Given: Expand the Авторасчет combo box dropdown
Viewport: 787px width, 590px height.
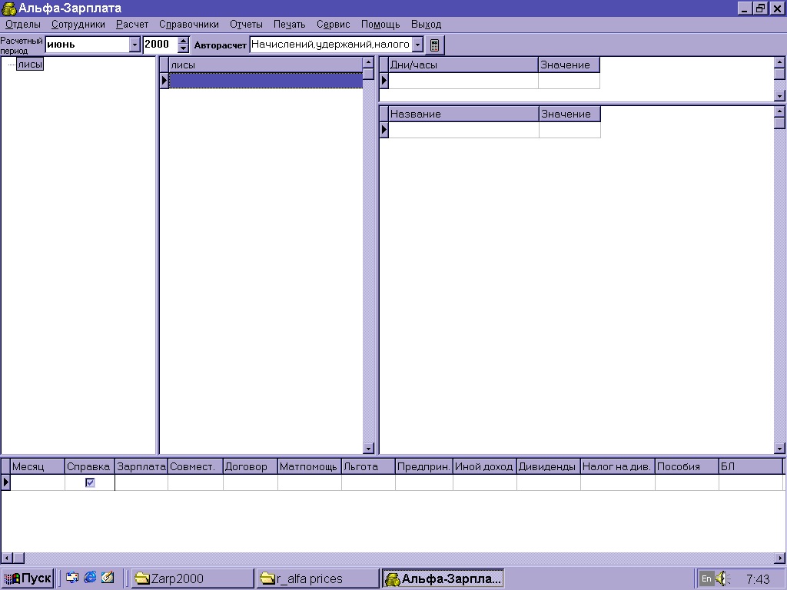Looking at the screenshot, I should 417,45.
